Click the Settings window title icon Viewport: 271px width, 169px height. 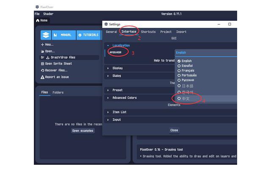pyautogui.click(x=106, y=24)
